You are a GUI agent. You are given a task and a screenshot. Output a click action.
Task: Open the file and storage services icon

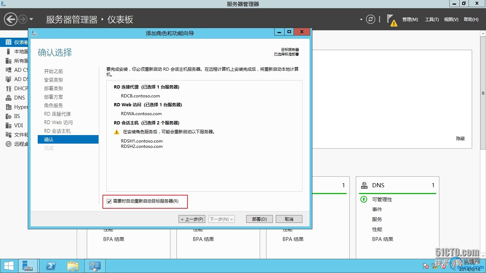pos(9,135)
